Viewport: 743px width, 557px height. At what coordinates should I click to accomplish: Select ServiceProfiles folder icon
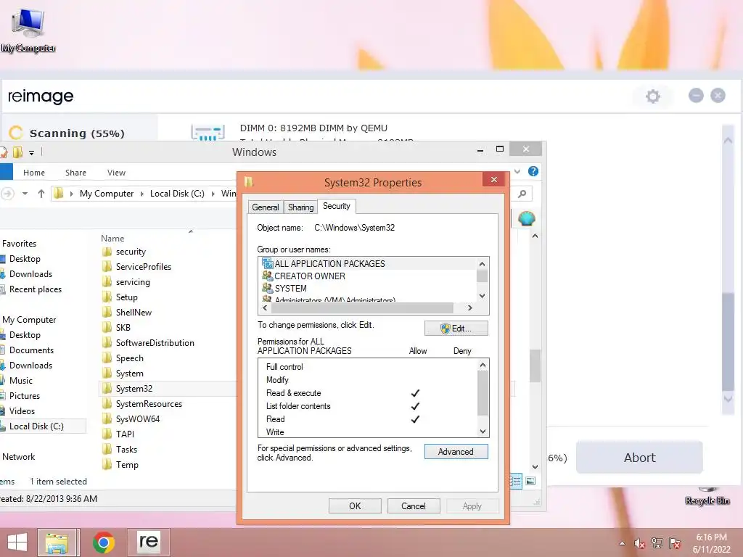tap(107, 267)
